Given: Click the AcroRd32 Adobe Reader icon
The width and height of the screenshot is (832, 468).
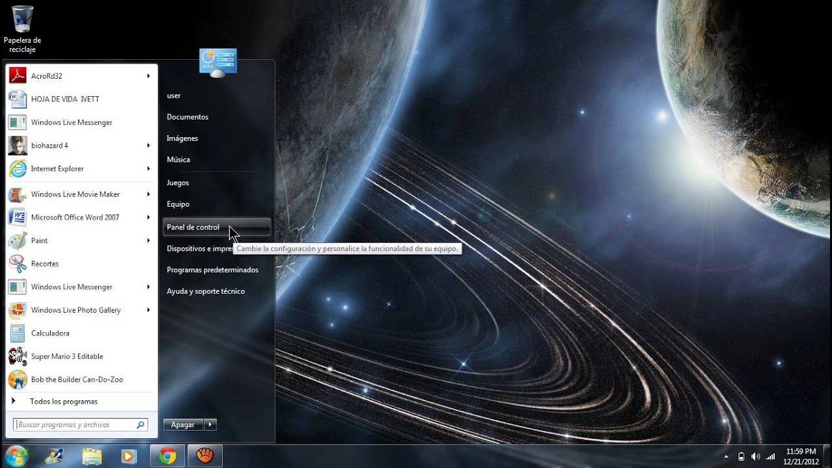Looking at the screenshot, I should tap(18, 76).
